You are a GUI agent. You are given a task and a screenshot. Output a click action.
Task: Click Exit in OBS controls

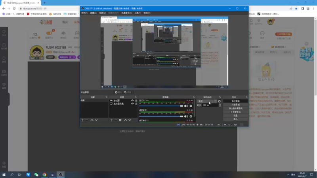point(235,119)
